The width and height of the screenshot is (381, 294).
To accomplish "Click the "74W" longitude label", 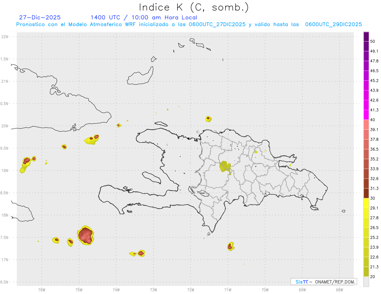I will [116, 290].
